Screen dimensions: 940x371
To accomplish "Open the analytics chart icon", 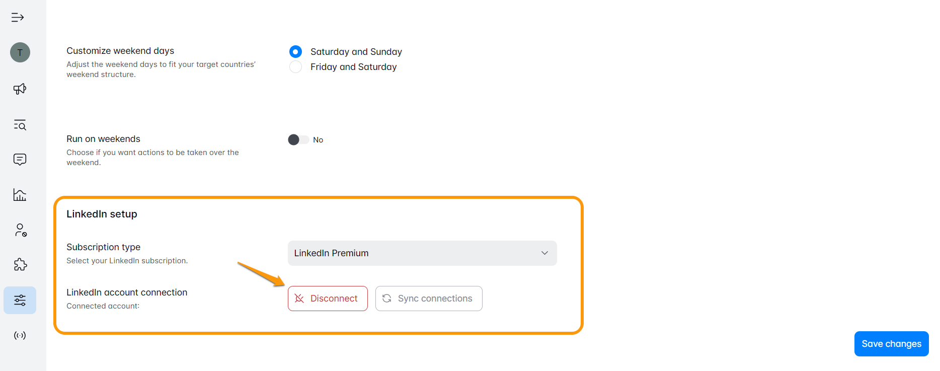I will coord(20,195).
